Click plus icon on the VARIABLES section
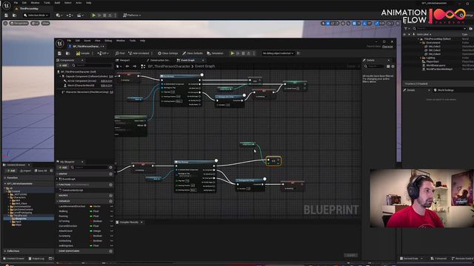Image resolution: width=474 pixels, height=266 pixels. click(x=110, y=201)
